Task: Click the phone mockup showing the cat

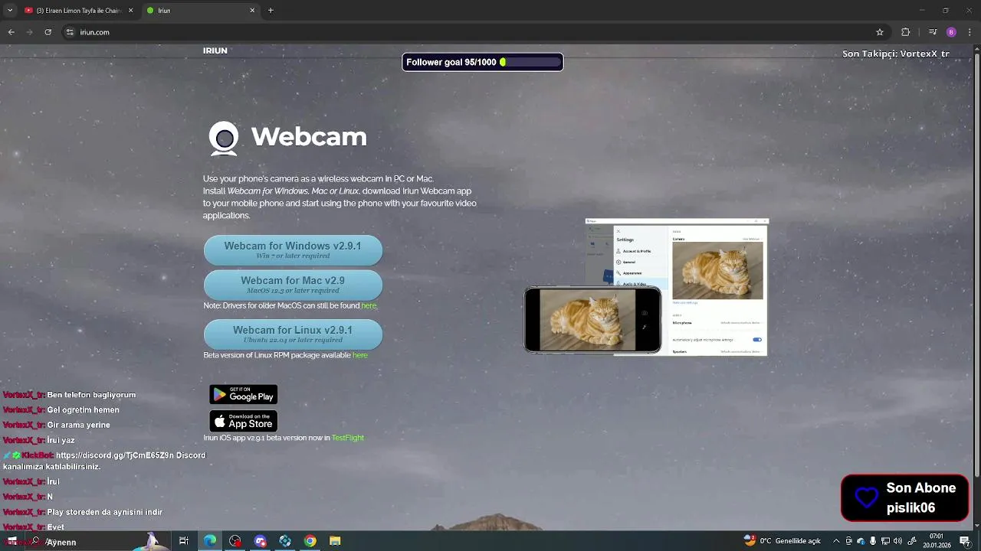Action: [x=592, y=320]
